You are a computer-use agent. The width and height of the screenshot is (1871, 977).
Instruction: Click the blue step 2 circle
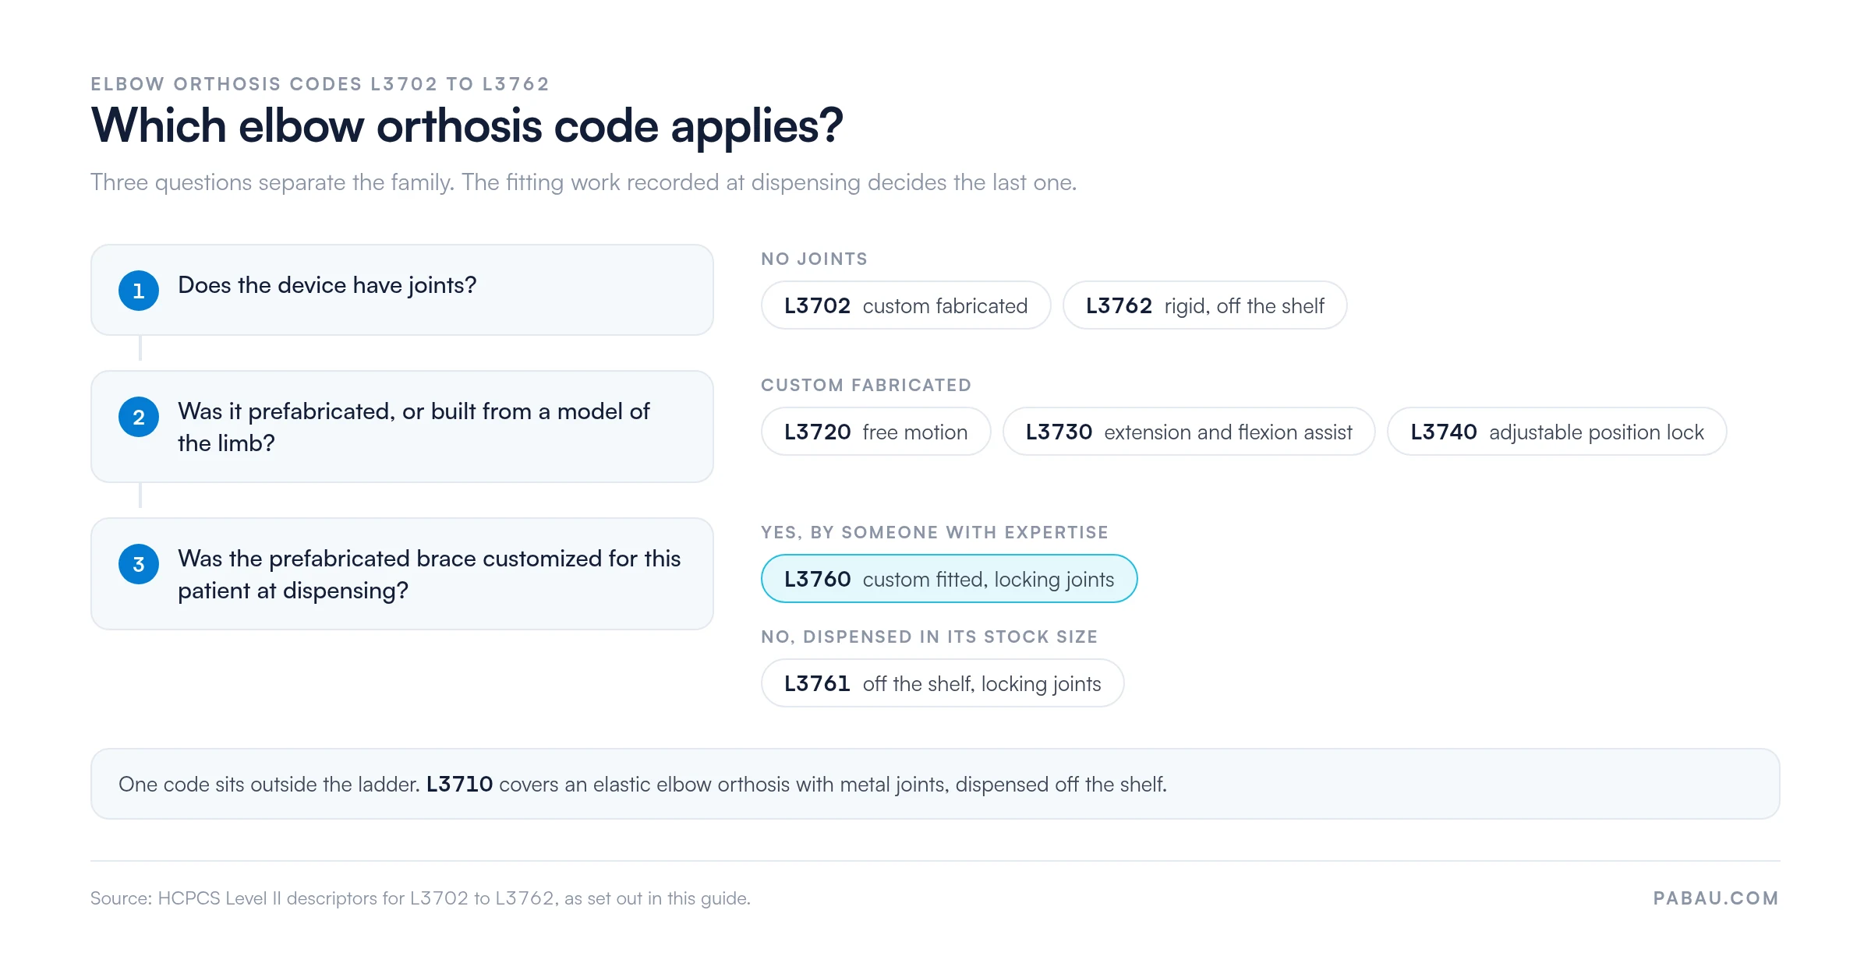[x=139, y=417]
